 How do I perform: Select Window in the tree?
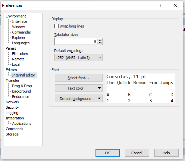18,27
